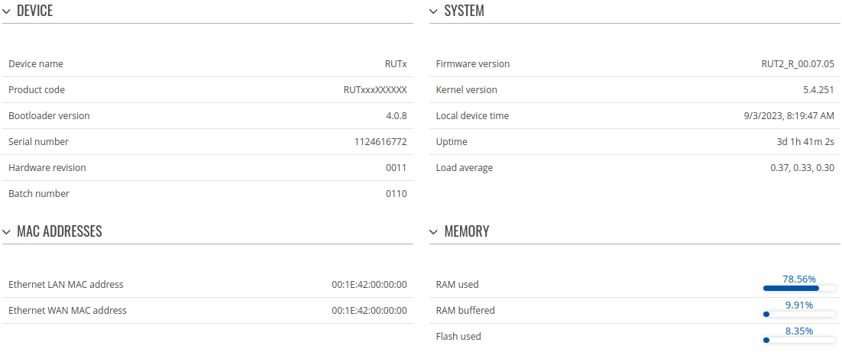Collapse the MEMORY section chevron

(x=434, y=231)
